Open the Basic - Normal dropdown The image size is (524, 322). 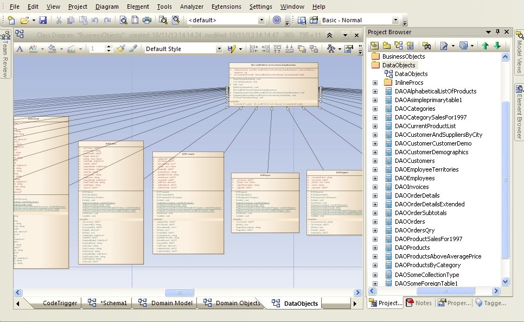pos(395,21)
